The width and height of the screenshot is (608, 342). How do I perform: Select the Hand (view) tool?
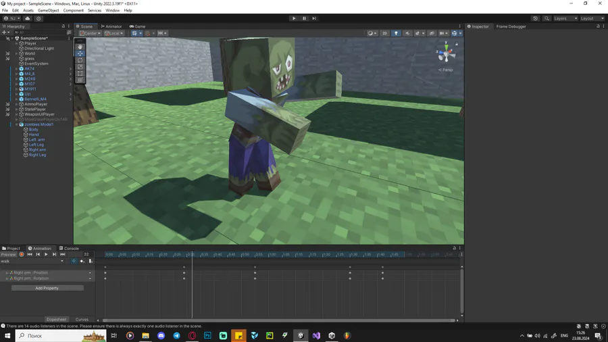point(80,47)
